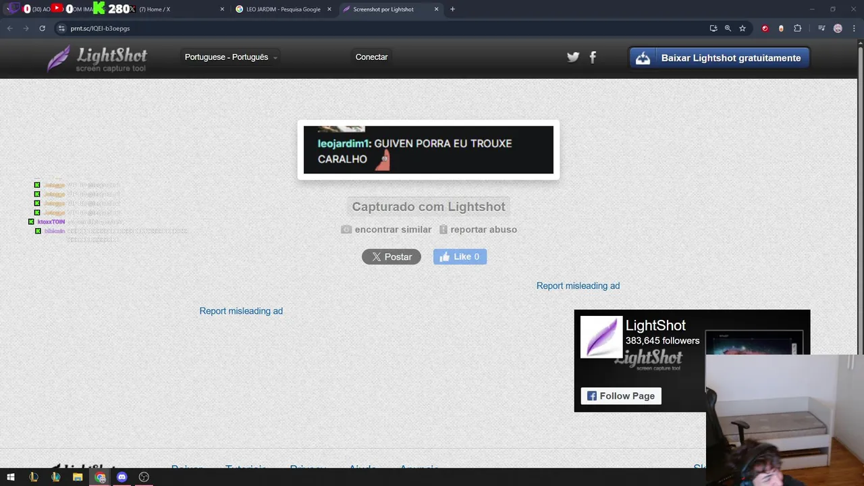Open File Explorer from the taskbar
The image size is (864, 486).
coord(78,477)
